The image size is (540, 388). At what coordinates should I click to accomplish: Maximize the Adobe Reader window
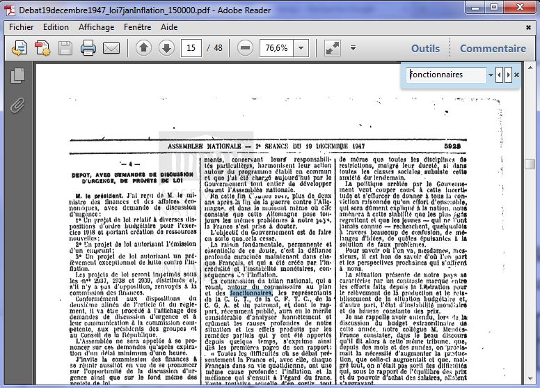click(x=494, y=7)
